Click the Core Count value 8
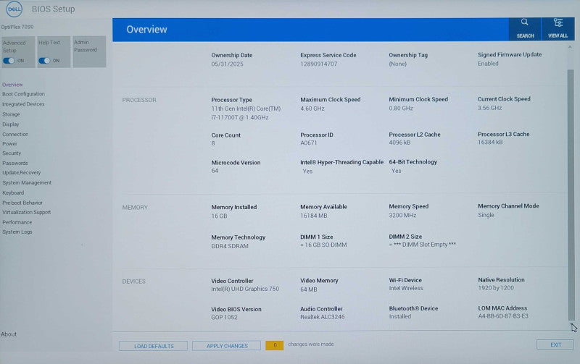 tap(213, 143)
